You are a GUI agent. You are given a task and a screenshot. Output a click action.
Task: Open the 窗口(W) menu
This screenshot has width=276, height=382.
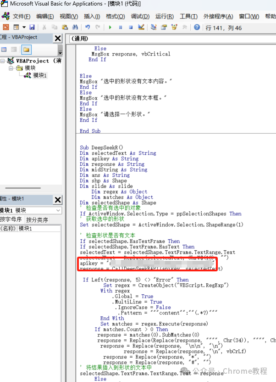point(249,17)
